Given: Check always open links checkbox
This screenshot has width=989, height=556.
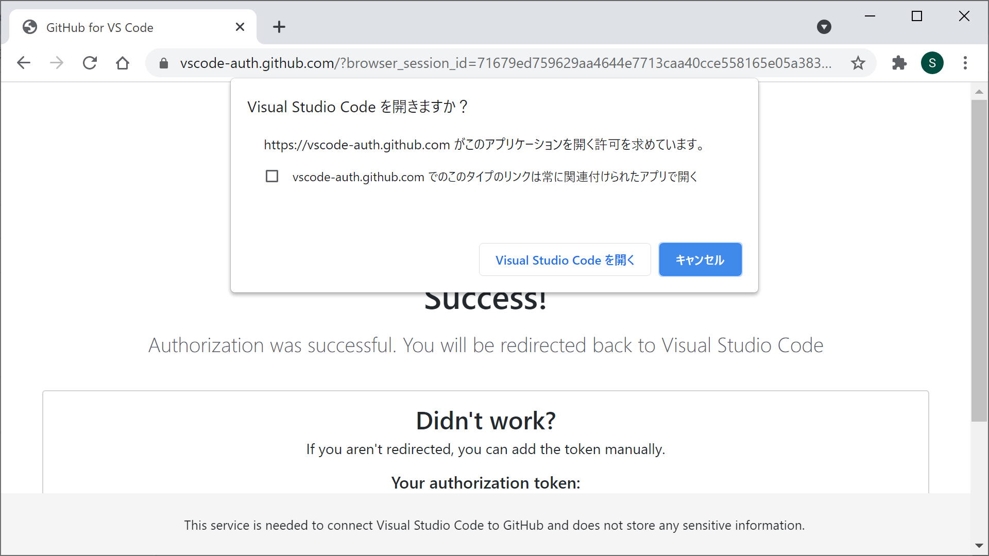Looking at the screenshot, I should point(272,176).
